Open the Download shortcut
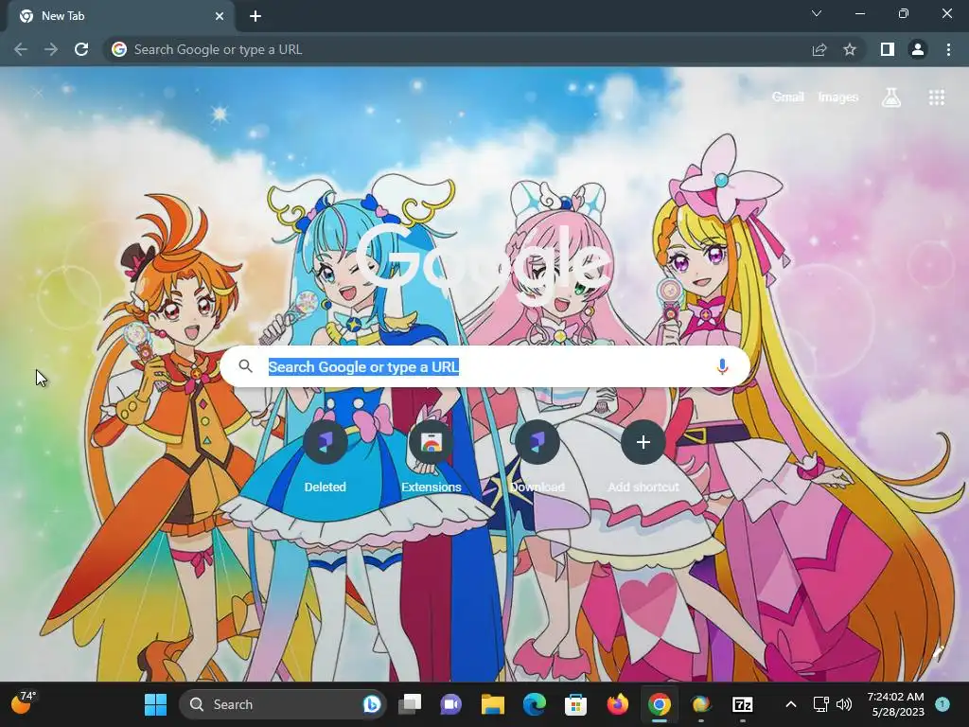The image size is (969, 727). [x=537, y=457]
